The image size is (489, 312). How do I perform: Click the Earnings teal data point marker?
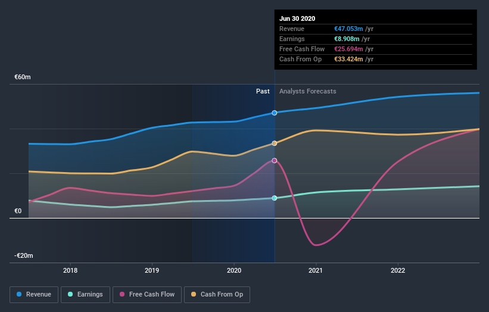coord(275,198)
